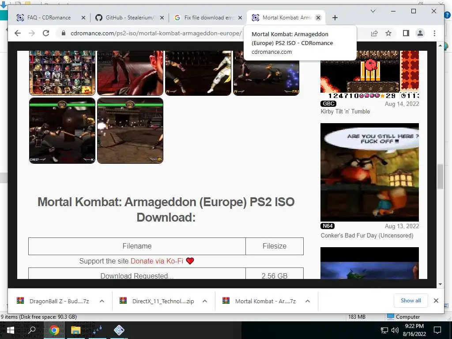Open Conker's Bad Fur Day (Uncensored) link
This screenshot has height=339, width=452.
[367, 236]
